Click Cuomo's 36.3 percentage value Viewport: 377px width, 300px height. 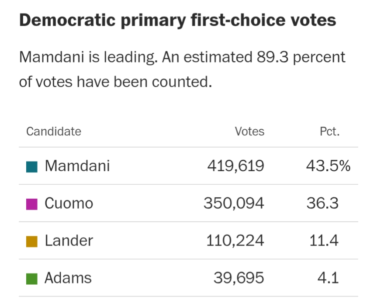click(x=322, y=203)
